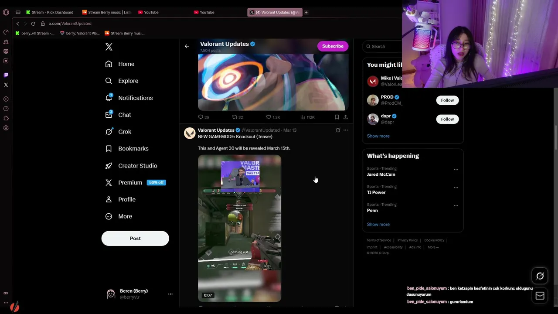Open the trending topic Penn
The image size is (558, 314).
click(372, 210)
